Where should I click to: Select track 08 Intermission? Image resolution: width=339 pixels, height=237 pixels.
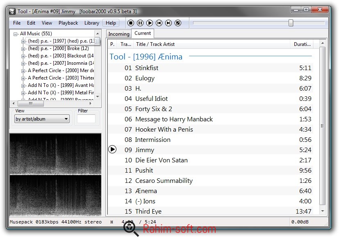tap(210, 139)
